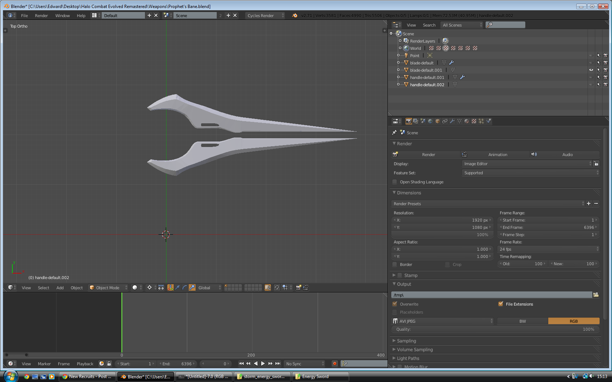612x382 pixels.
Task: Open the timeline Marker menu
Action: [x=44, y=363]
